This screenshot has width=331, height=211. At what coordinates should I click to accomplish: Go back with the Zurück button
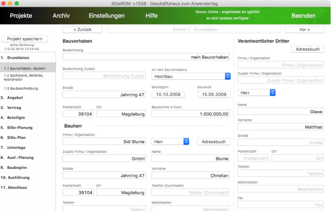point(82,30)
